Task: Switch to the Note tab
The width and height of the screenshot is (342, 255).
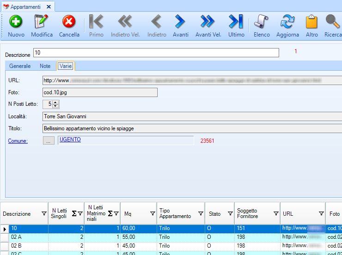Action: point(45,66)
